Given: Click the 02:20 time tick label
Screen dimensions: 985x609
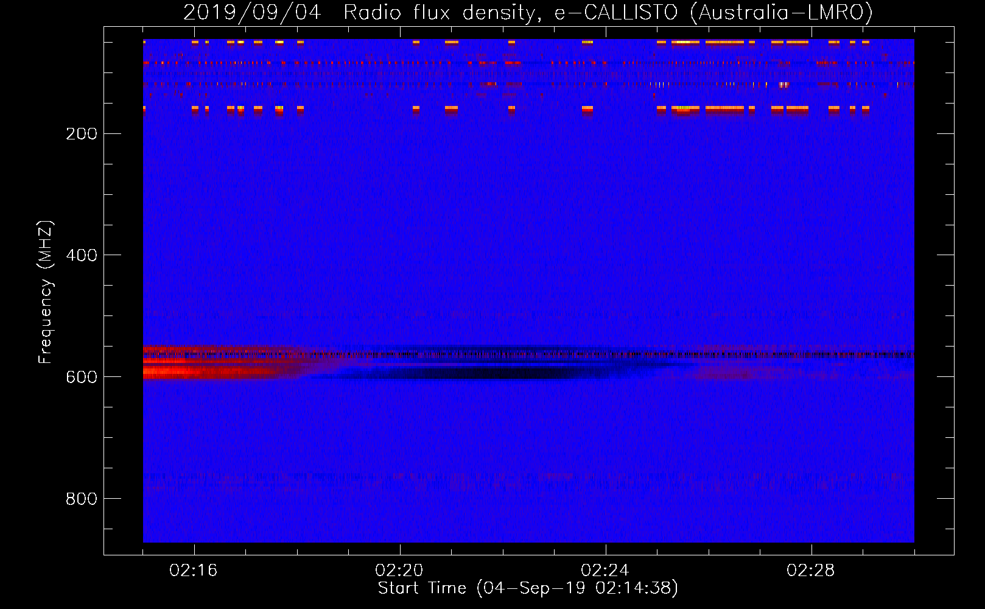Looking at the screenshot, I should (399, 570).
